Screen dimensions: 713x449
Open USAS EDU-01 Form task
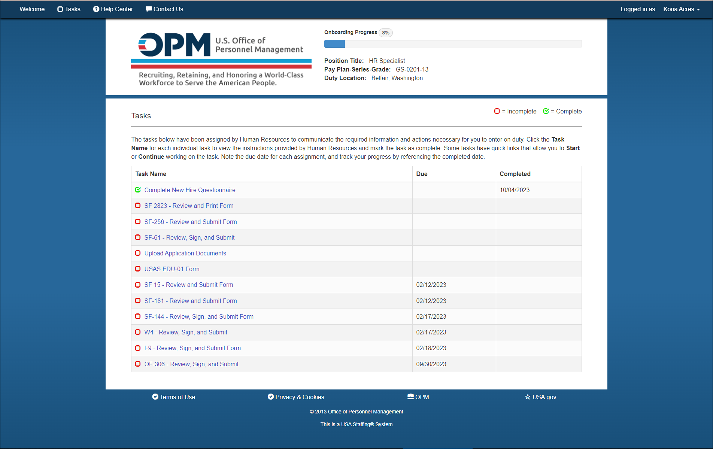point(172,269)
